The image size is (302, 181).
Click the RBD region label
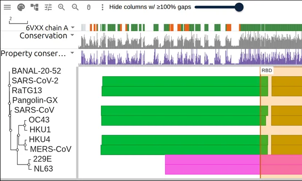pos(267,70)
